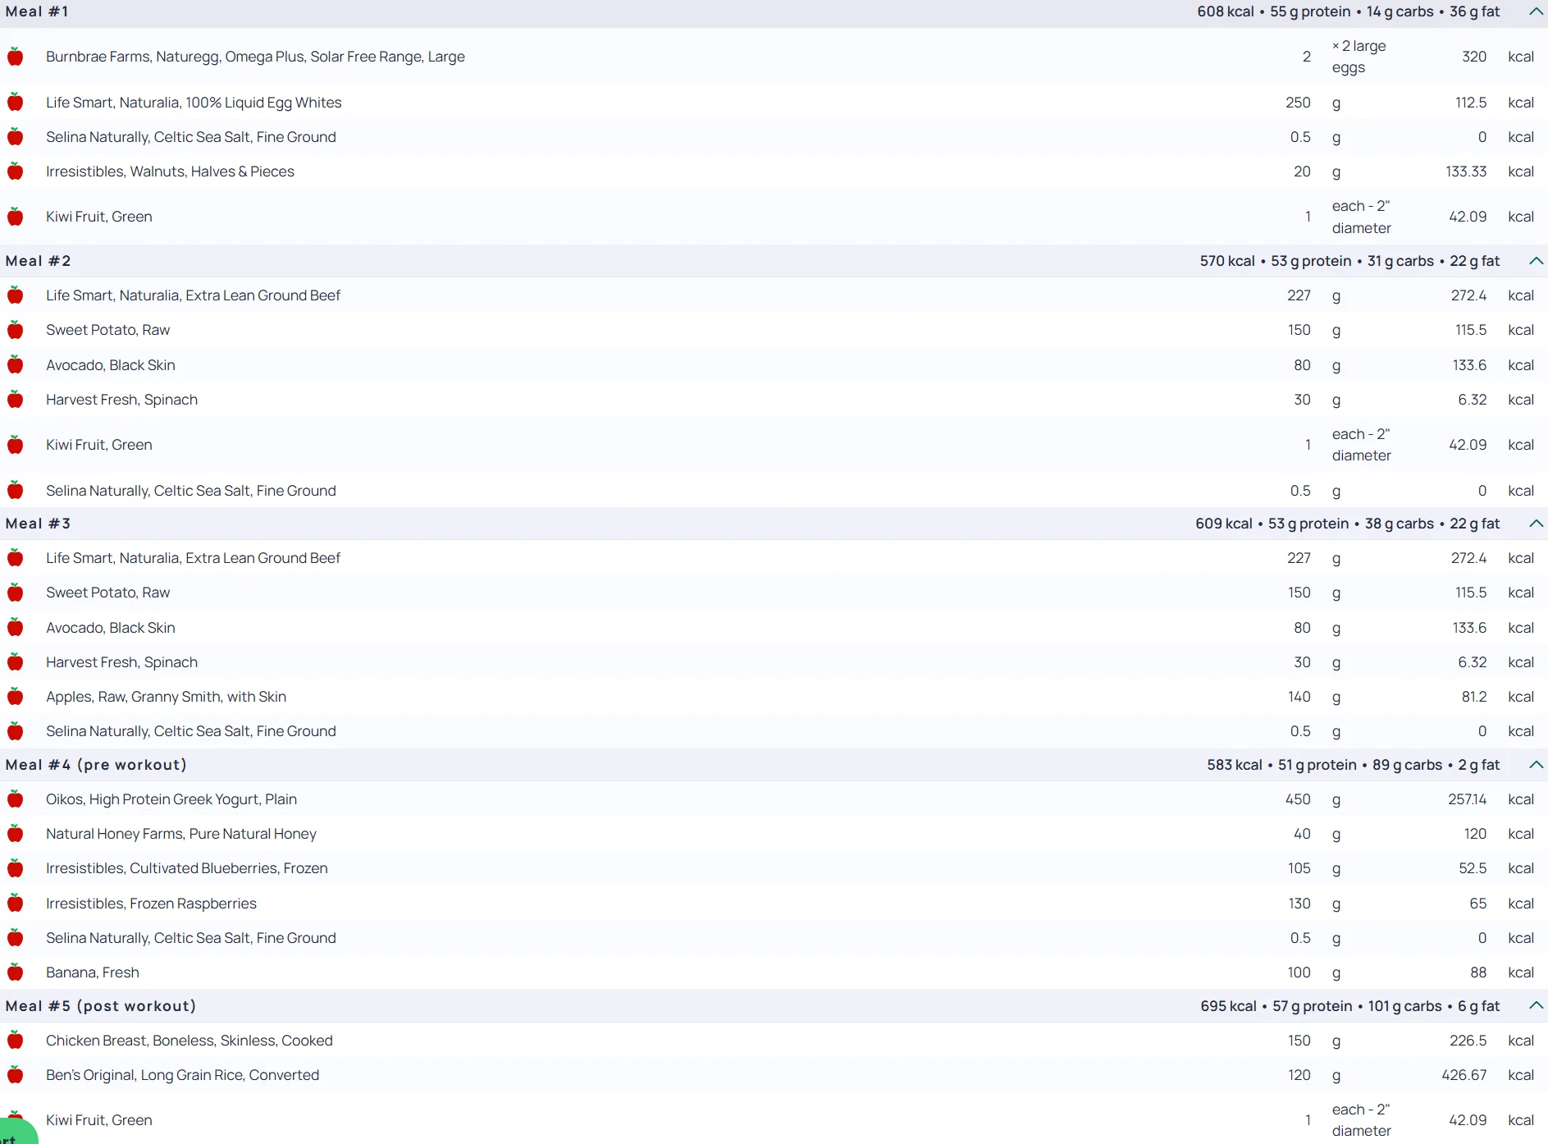Click apple icon beside Meal #2 Avocado
Image resolution: width=1548 pixels, height=1144 pixels.
click(15, 365)
